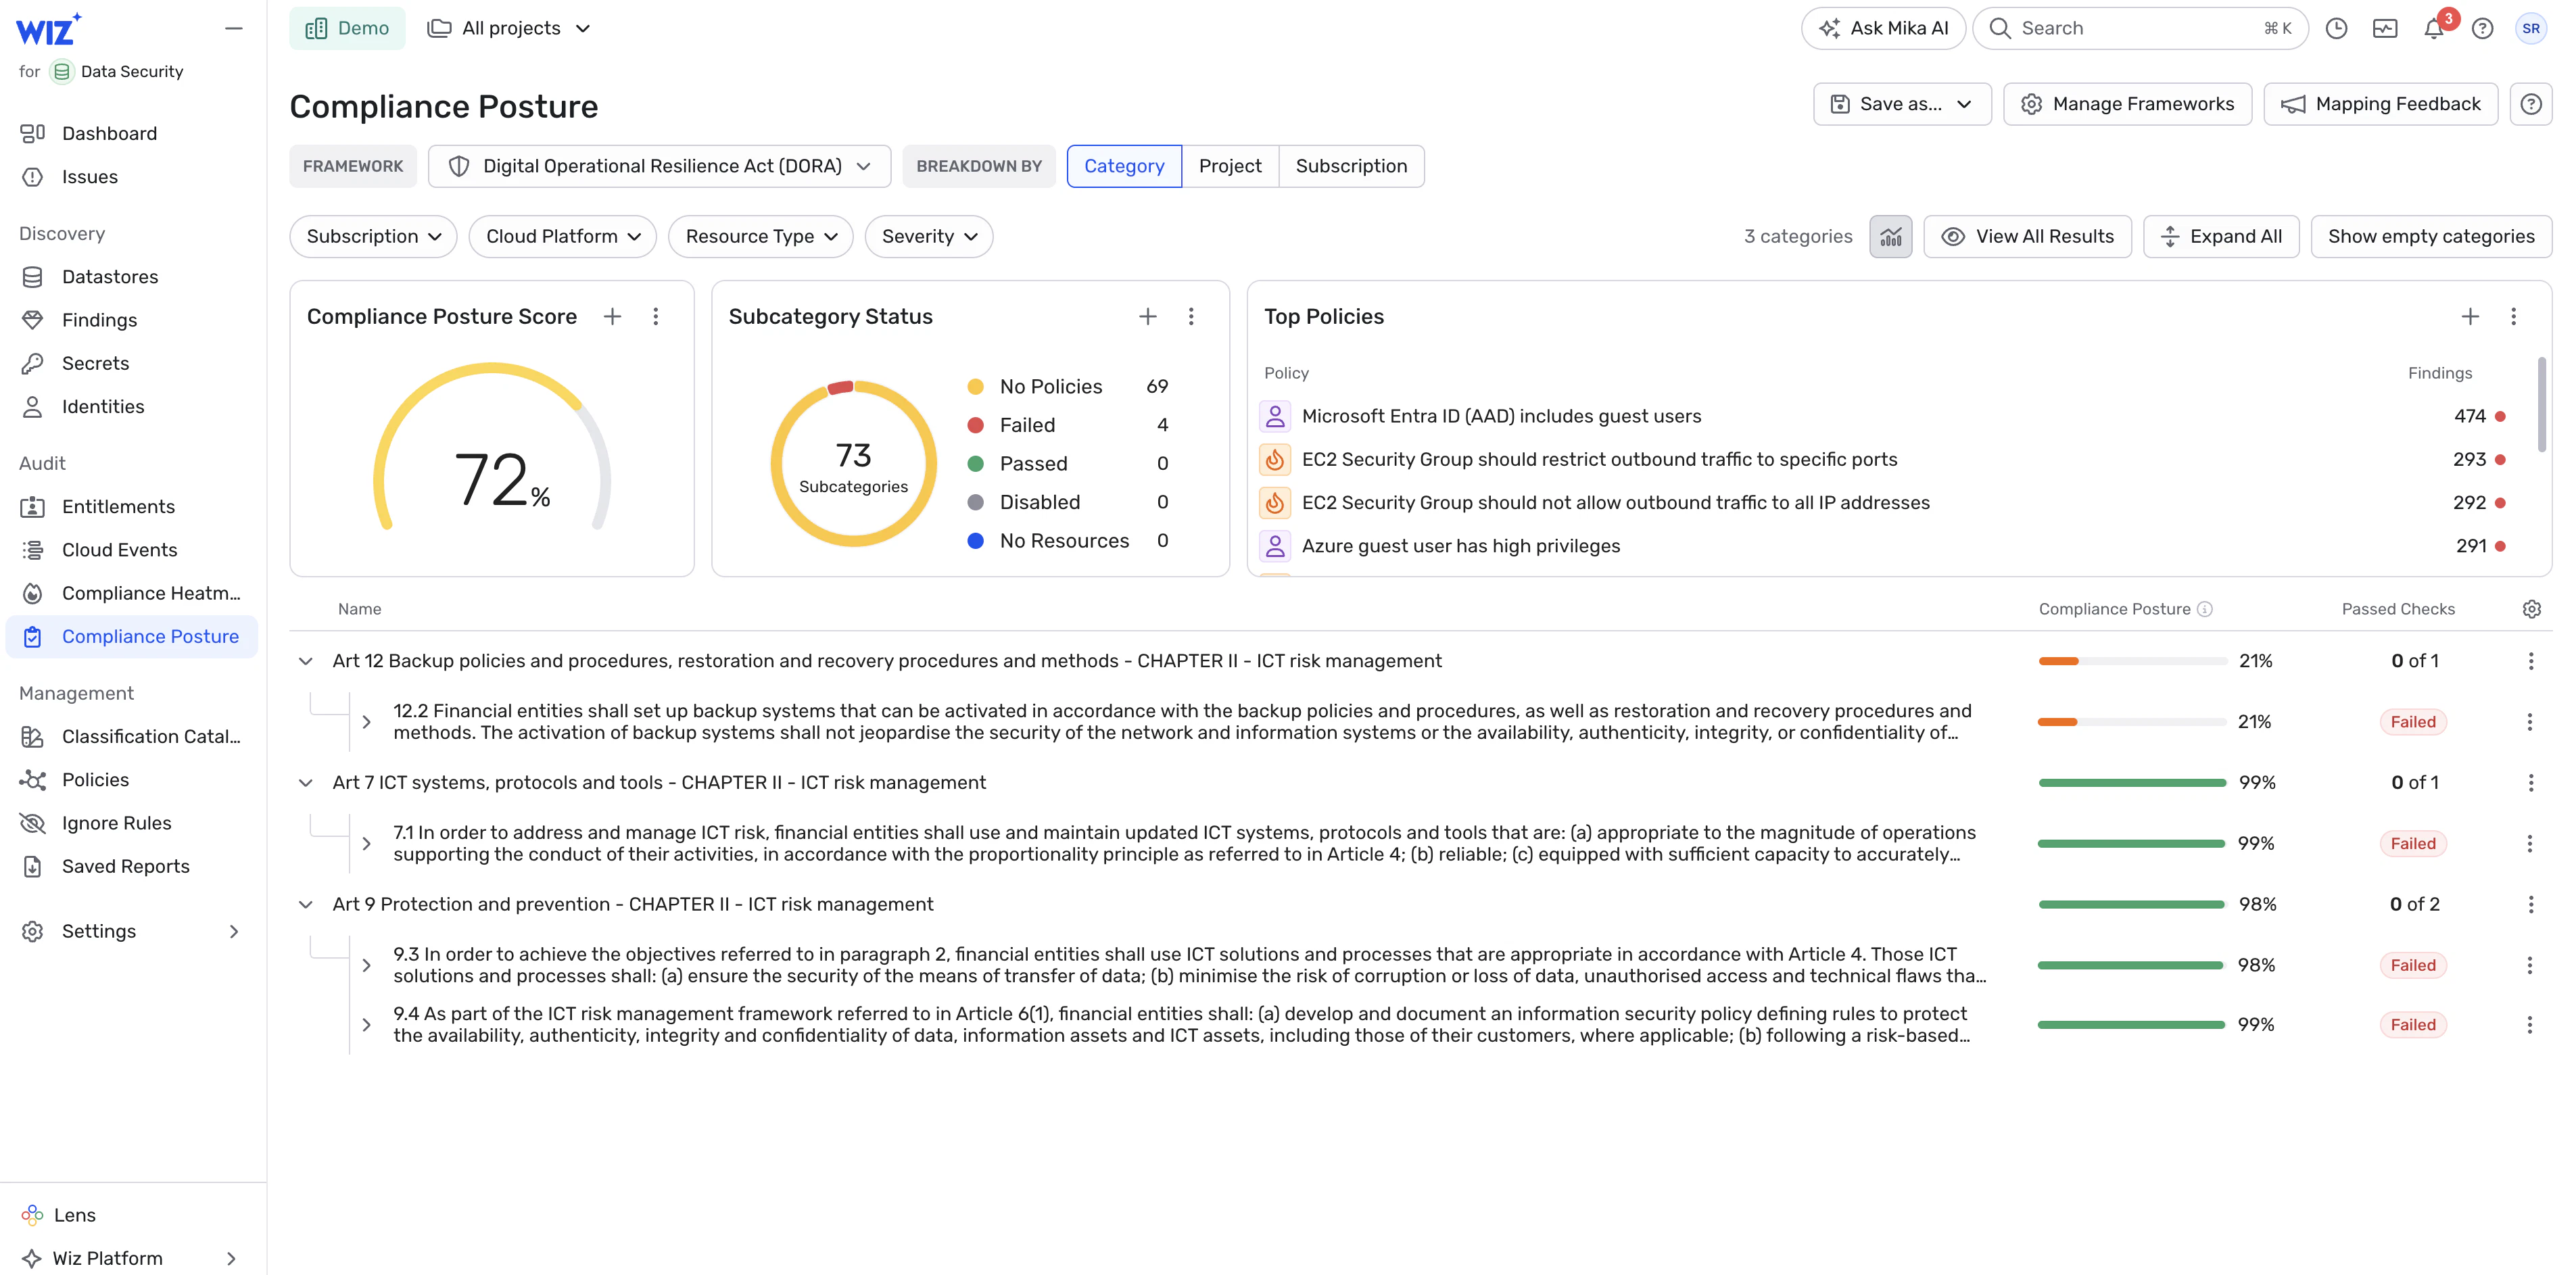Open the notifications bell

[x=2434, y=28]
